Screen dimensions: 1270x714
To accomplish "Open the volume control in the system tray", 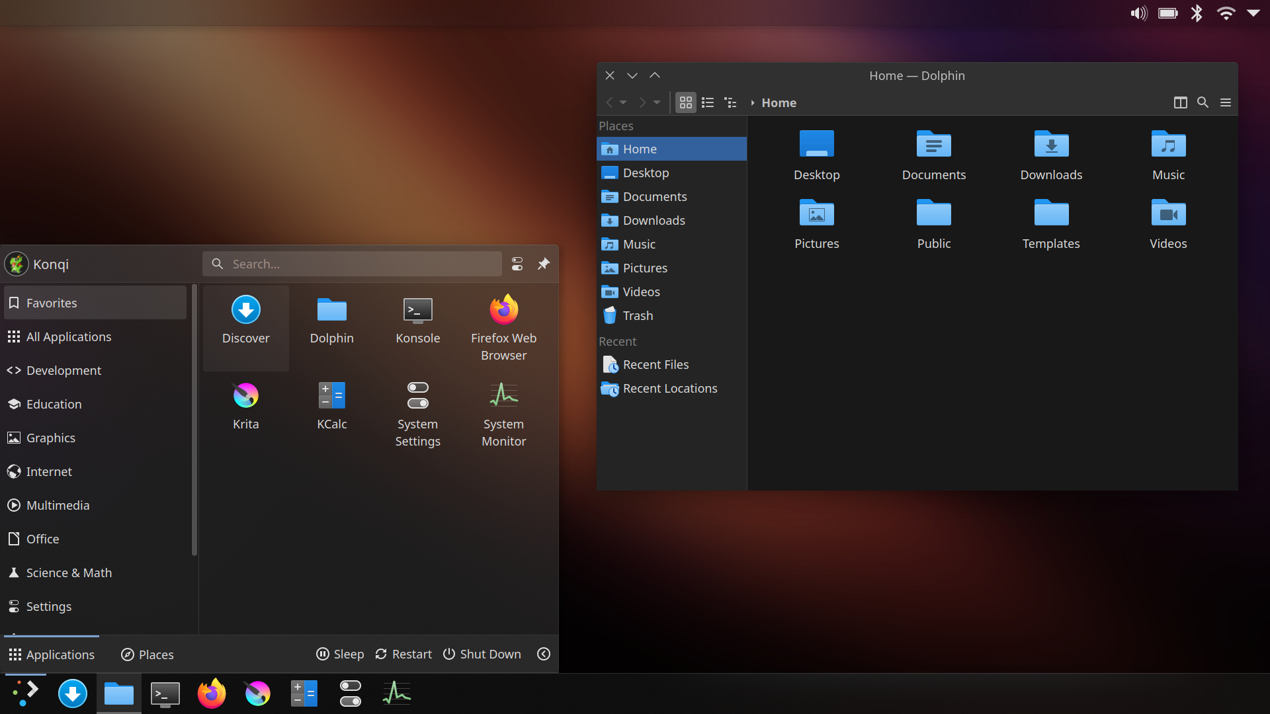I will [1139, 13].
